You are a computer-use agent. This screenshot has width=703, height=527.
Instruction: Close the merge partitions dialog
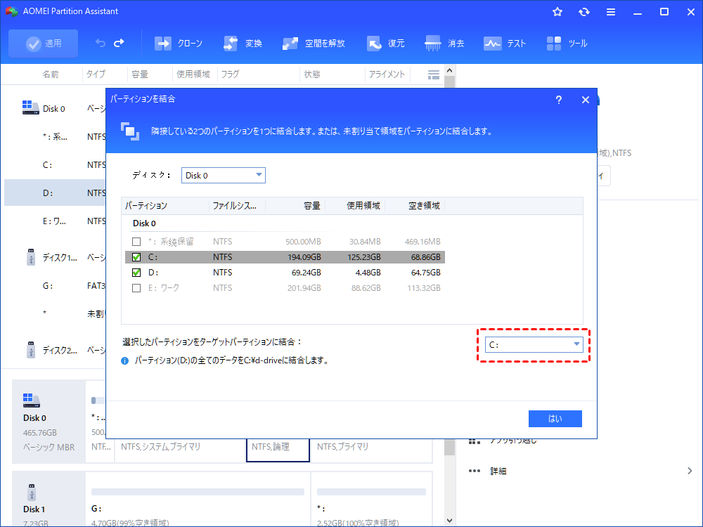(x=585, y=100)
